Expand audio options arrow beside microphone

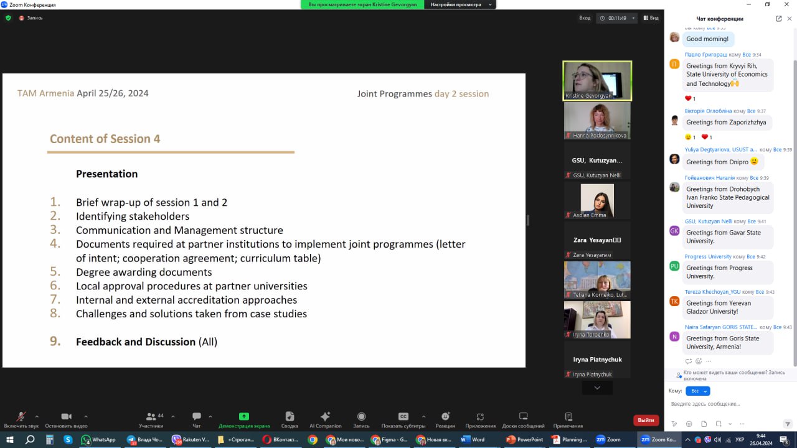tap(37, 416)
